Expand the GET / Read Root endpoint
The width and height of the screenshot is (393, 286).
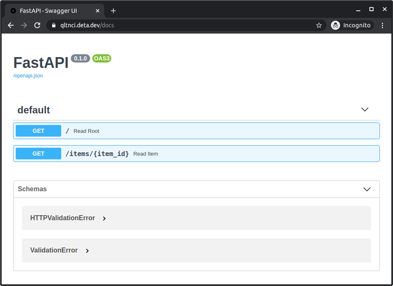pyautogui.click(x=196, y=131)
